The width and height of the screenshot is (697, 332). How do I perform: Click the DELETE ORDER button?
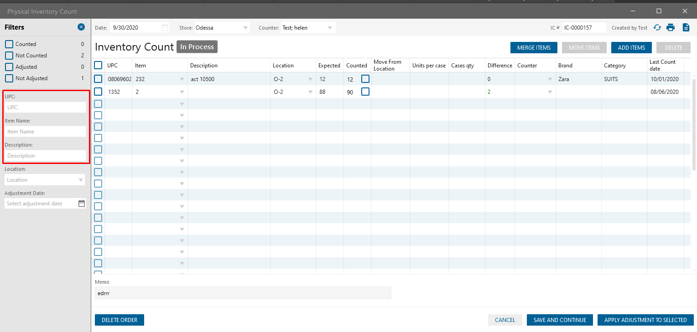coord(120,320)
